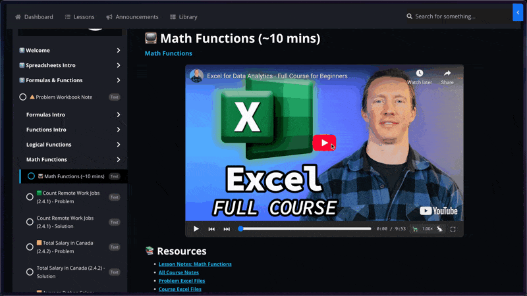This screenshot has height=296, width=527.
Task: Skip to next track in player
Action: click(x=227, y=229)
